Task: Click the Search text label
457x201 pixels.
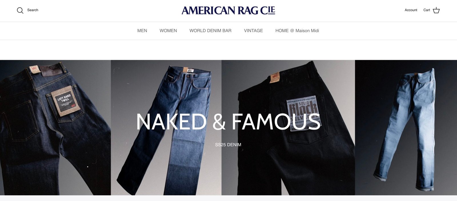Action: 33,10
